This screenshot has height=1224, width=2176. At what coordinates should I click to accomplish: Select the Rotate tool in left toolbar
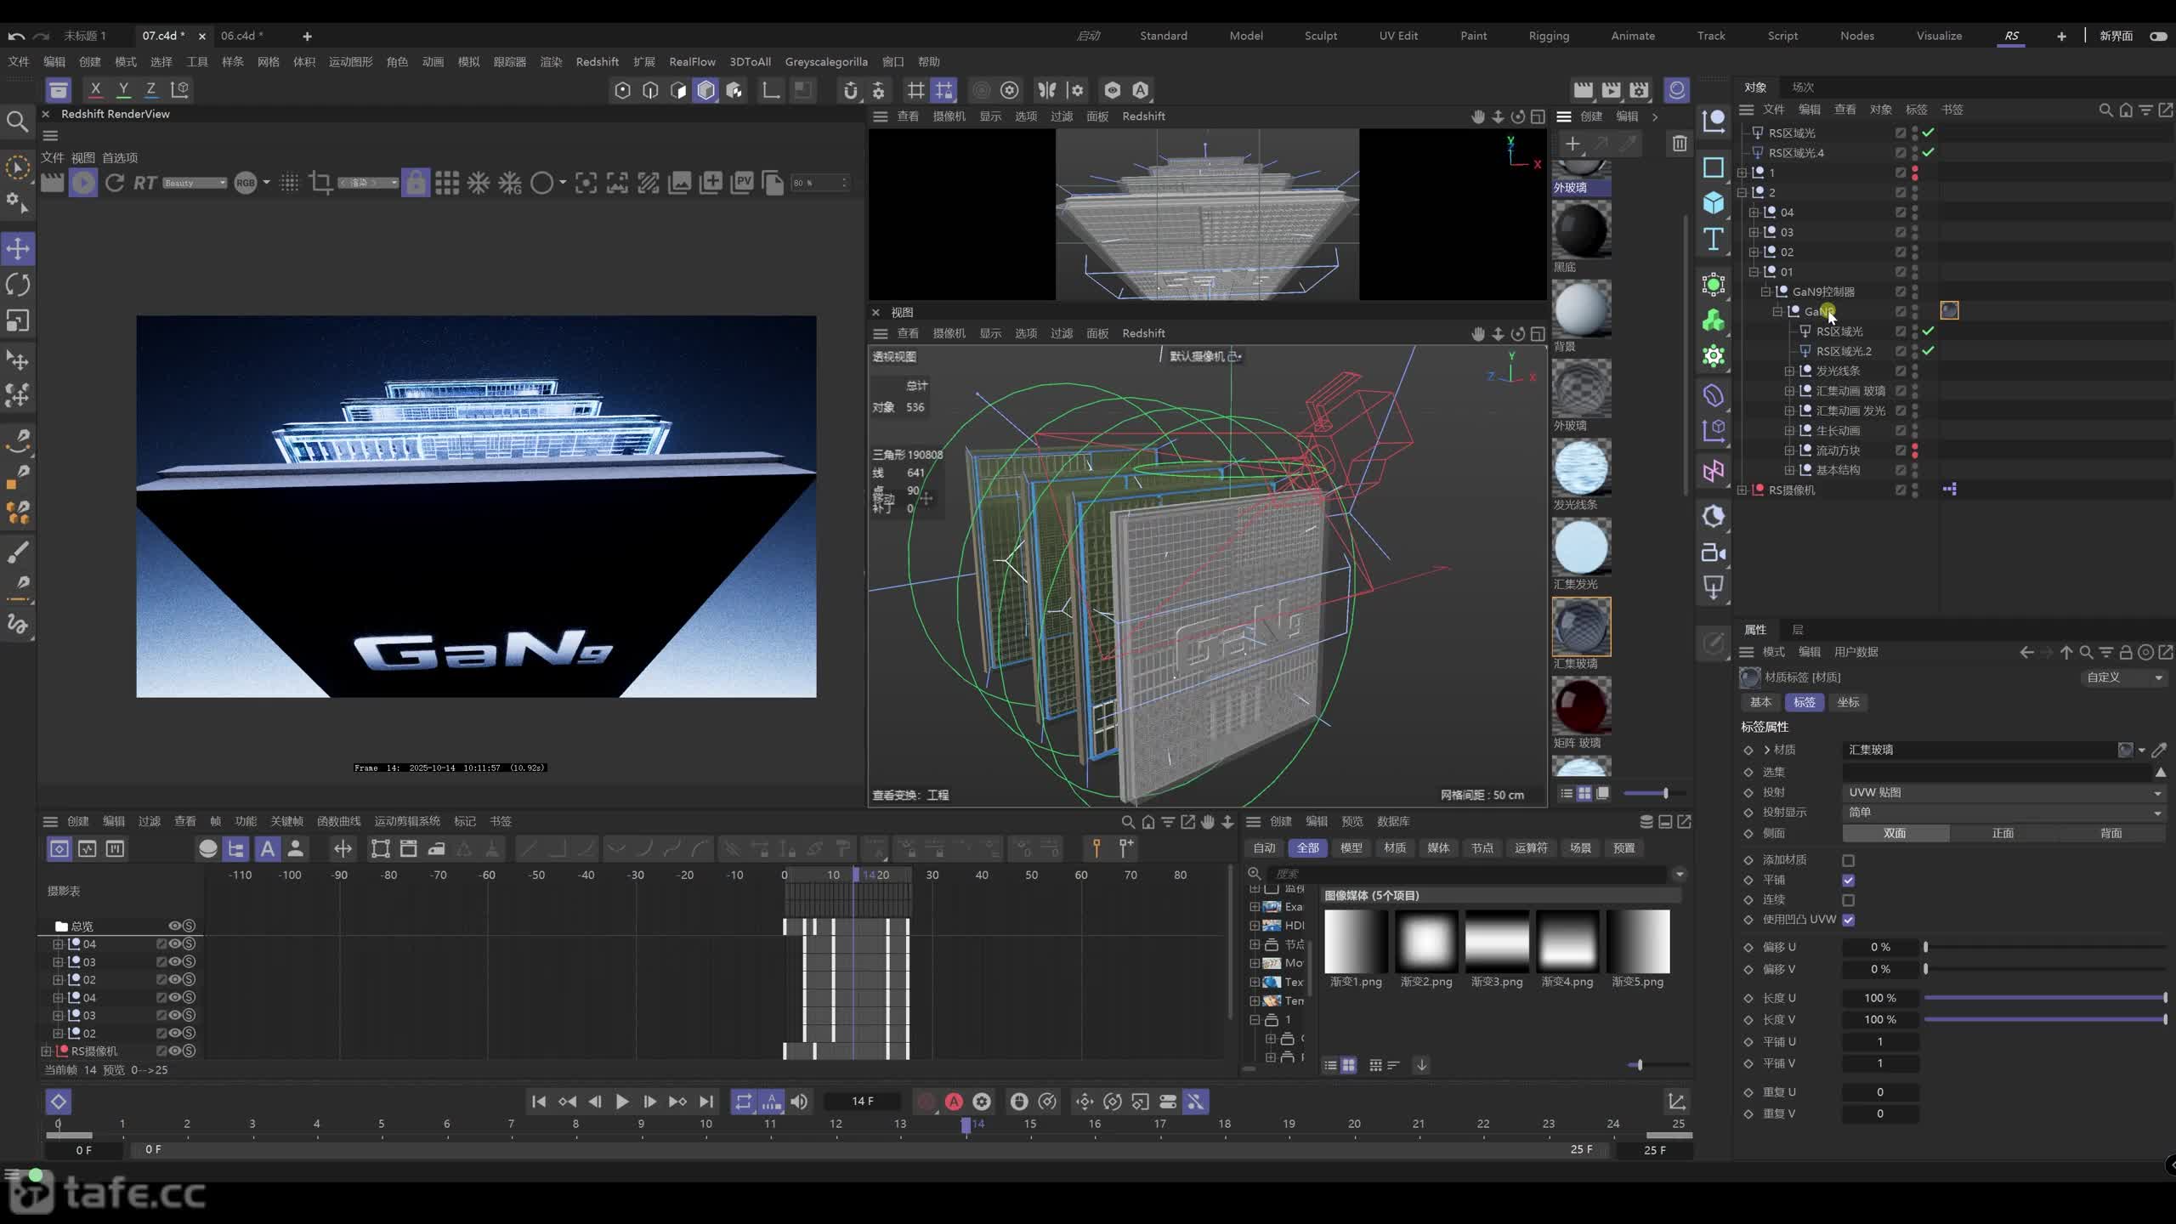[18, 285]
